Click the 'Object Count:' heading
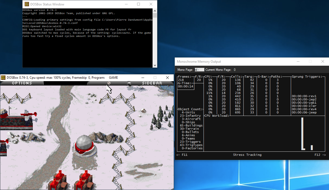 [190, 109]
